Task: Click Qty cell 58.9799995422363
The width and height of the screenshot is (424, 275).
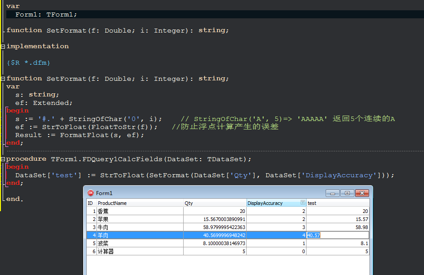Action: click(215, 228)
